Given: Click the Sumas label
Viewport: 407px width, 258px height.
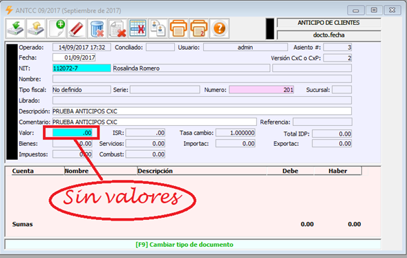Looking at the screenshot, I should (x=23, y=224).
